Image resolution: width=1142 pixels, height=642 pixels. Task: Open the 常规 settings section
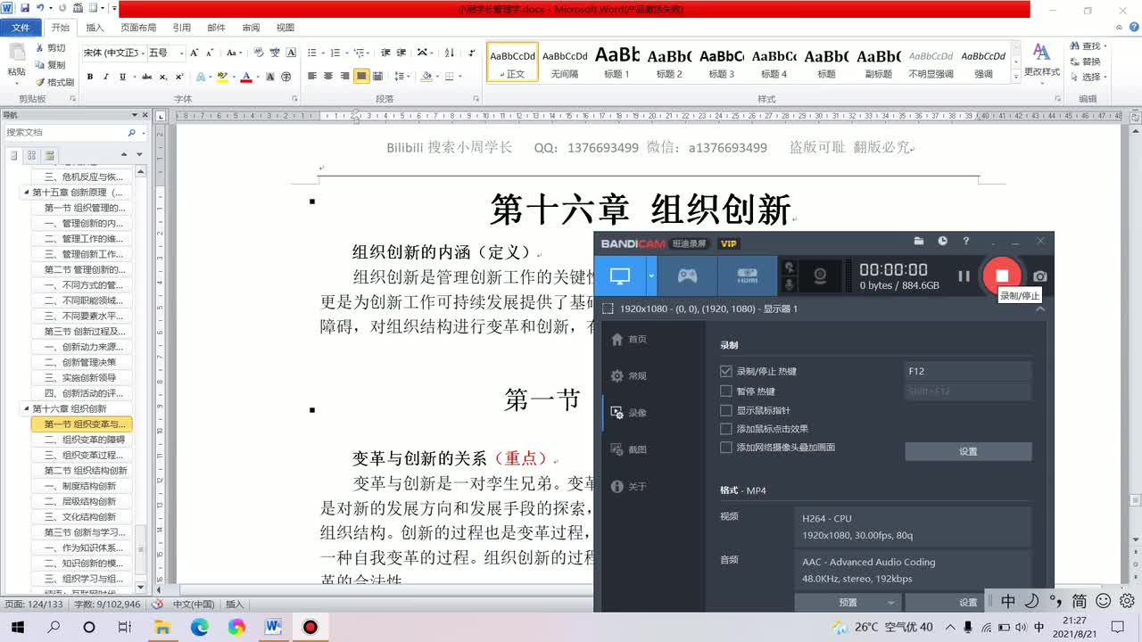click(x=630, y=375)
